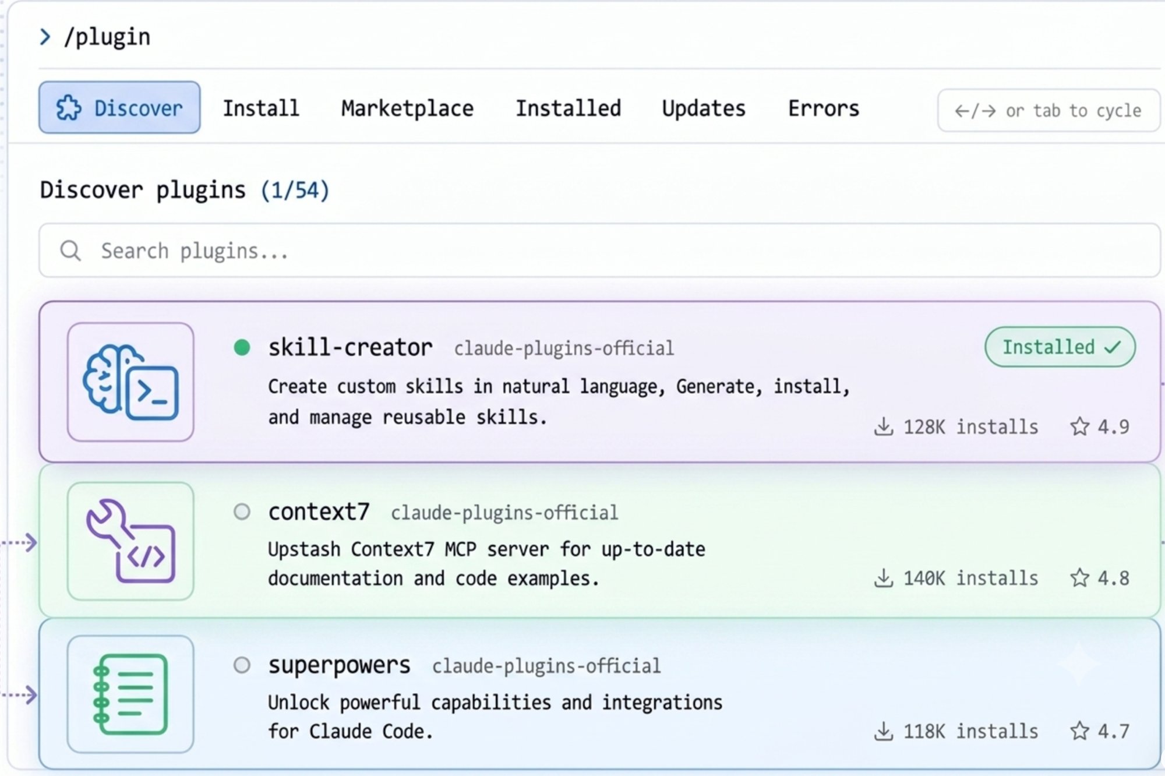This screenshot has height=776, width=1165.
Task: Click the 'Upstash Context7 MCP server' description
Action: pos(486,564)
